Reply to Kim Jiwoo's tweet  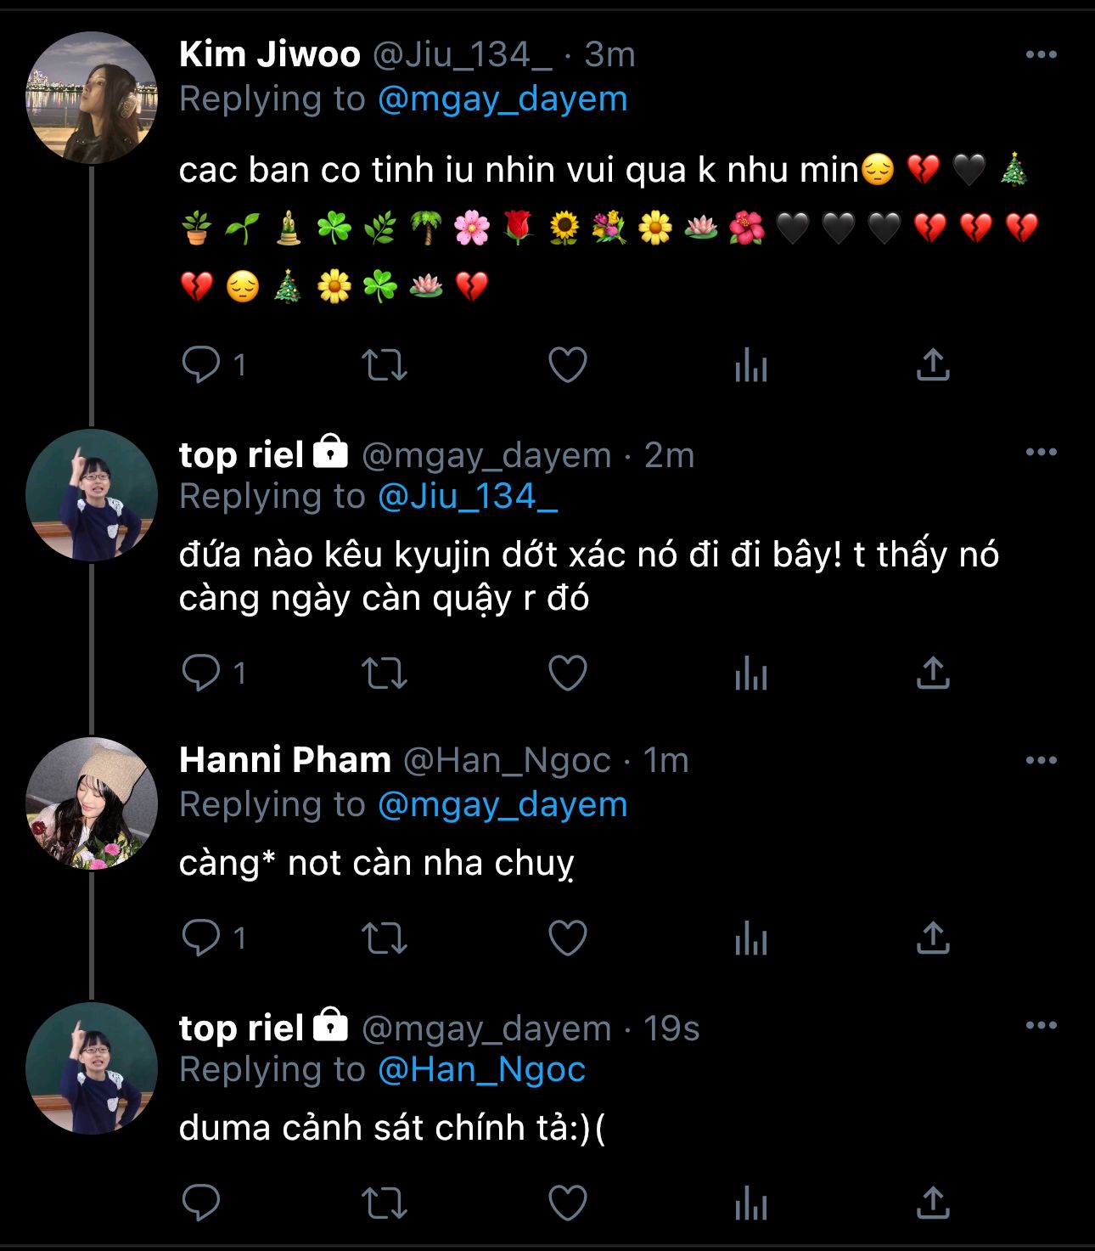[x=201, y=365]
